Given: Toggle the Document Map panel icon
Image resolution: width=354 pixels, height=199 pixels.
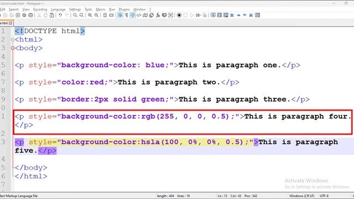Looking at the screenshot, I should [145, 15].
